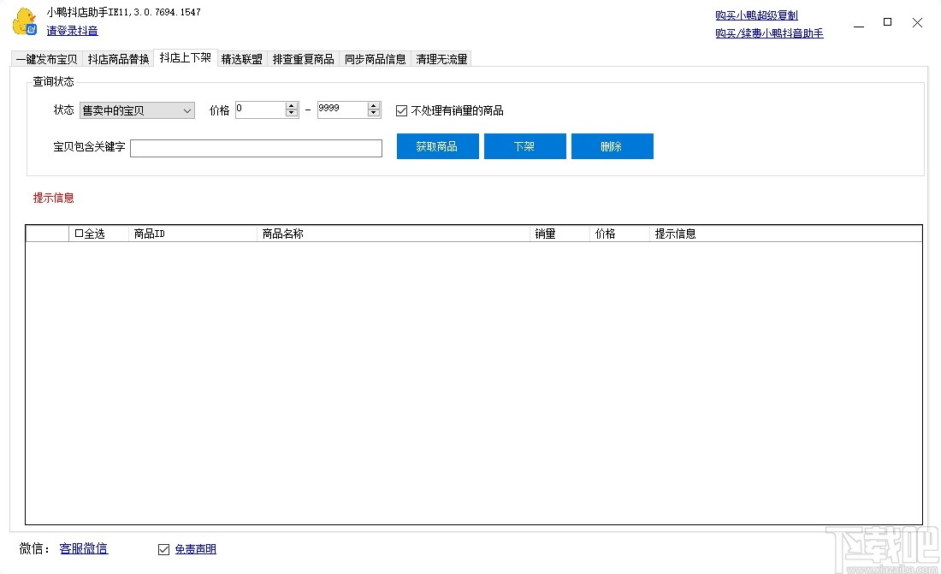The height and width of the screenshot is (574, 941).
Task: Toggle the 不处理有销量的商品 checkbox
Action: 401,110
